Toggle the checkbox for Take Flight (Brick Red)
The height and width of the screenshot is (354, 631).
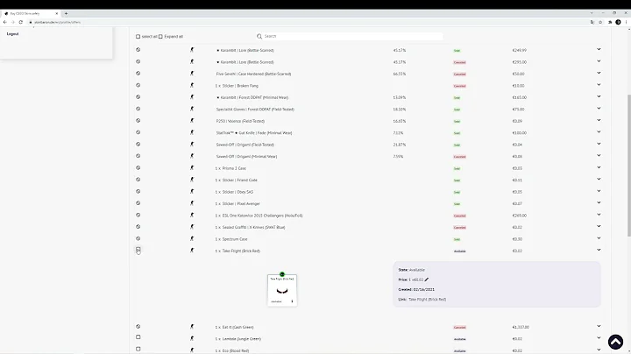coord(138,250)
